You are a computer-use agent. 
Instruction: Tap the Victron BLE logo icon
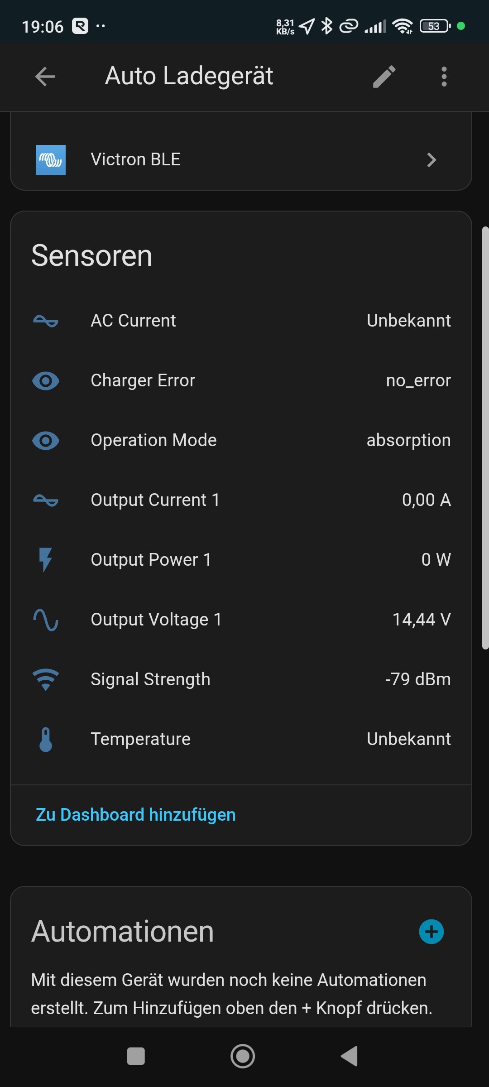[51, 160]
